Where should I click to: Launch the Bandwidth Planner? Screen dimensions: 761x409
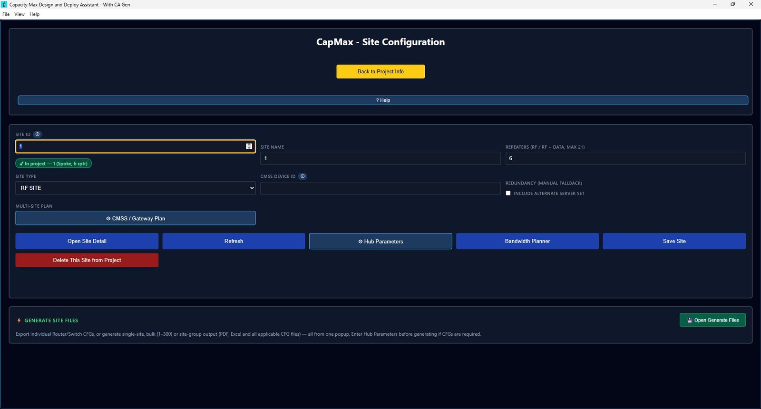click(x=527, y=241)
